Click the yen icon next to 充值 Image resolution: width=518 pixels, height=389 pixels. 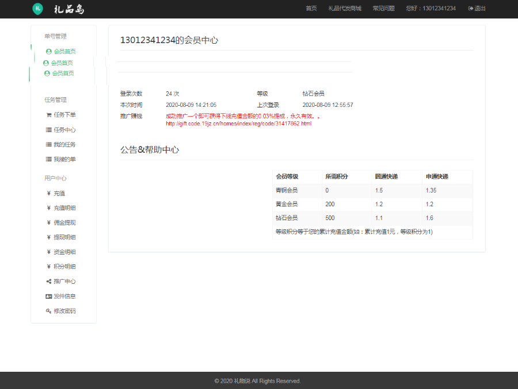(49, 193)
